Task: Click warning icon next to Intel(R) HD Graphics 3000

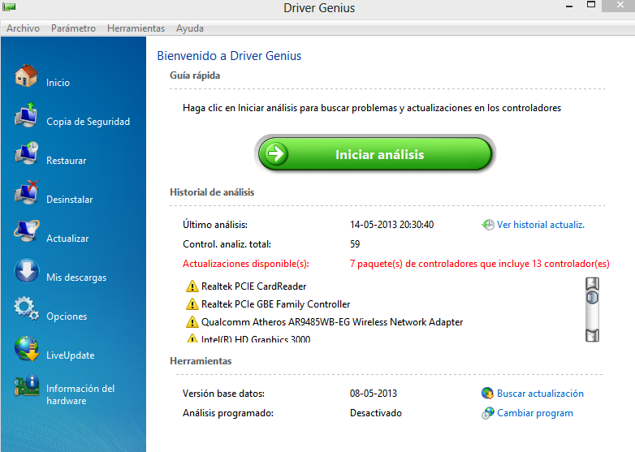Action: click(x=192, y=338)
